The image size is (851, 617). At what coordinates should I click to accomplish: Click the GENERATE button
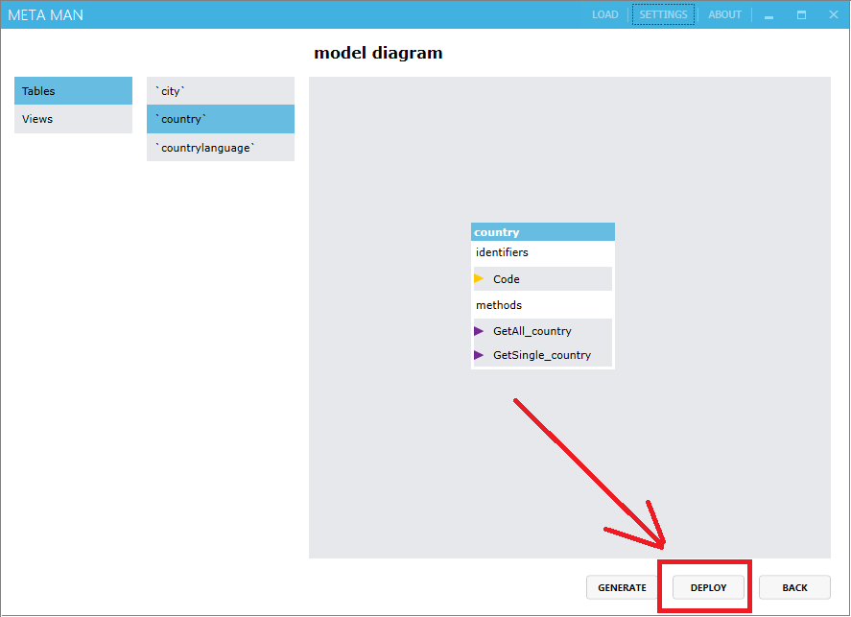coord(622,586)
